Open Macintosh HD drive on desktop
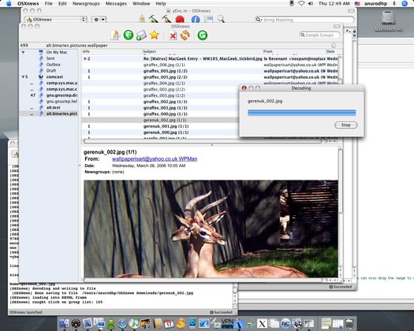Screen dimensions: 414x331 [x=389, y=21]
